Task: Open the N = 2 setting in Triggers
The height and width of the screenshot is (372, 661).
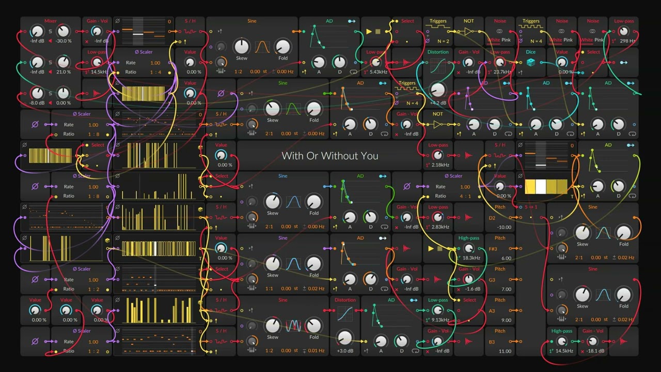Action: pyautogui.click(x=443, y=41)
